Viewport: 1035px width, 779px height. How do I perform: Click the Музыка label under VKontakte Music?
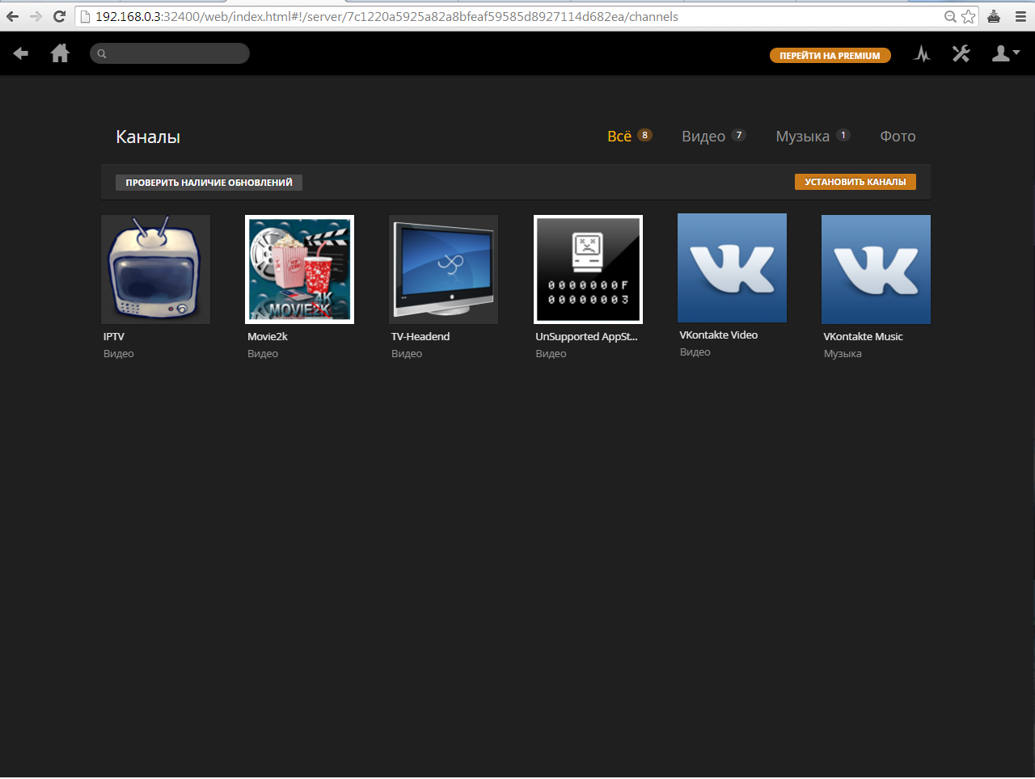[x=843, y=354]
